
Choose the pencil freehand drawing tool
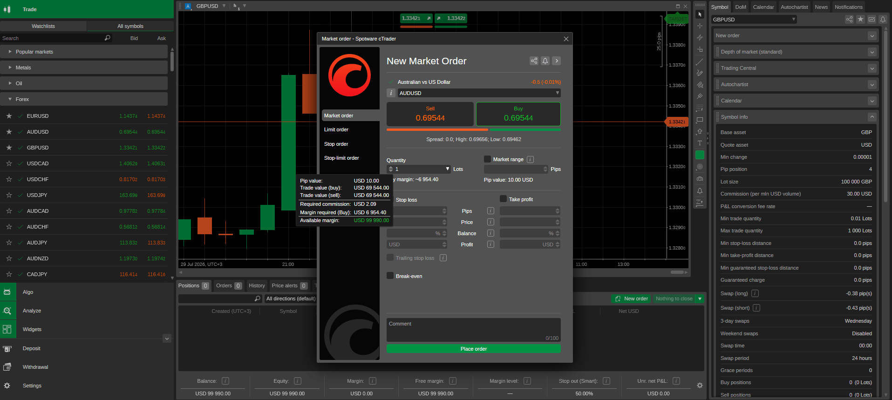pos(700,73)
